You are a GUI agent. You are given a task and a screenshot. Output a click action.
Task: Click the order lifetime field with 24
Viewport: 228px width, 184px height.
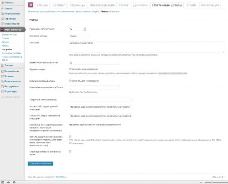pos(94,63)
